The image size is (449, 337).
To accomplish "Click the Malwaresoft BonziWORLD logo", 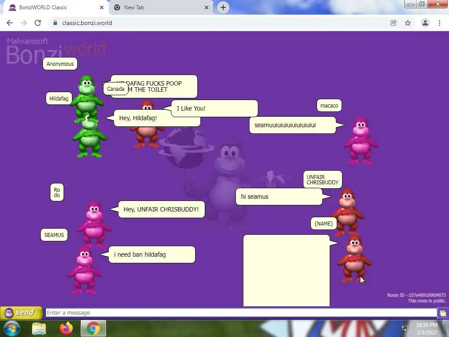I will [x=56, y=51].
